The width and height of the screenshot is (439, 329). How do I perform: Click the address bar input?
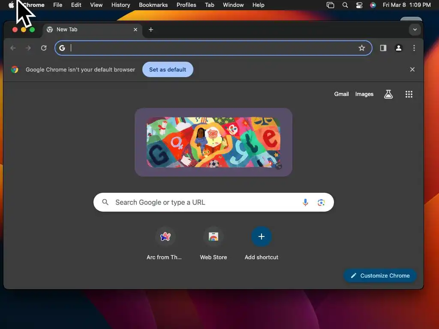[213, 48]
